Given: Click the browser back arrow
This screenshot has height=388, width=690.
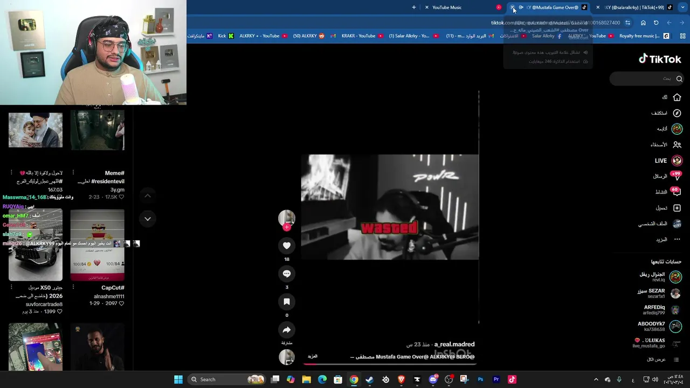Looking at the screenshot, I should [682, 23].
